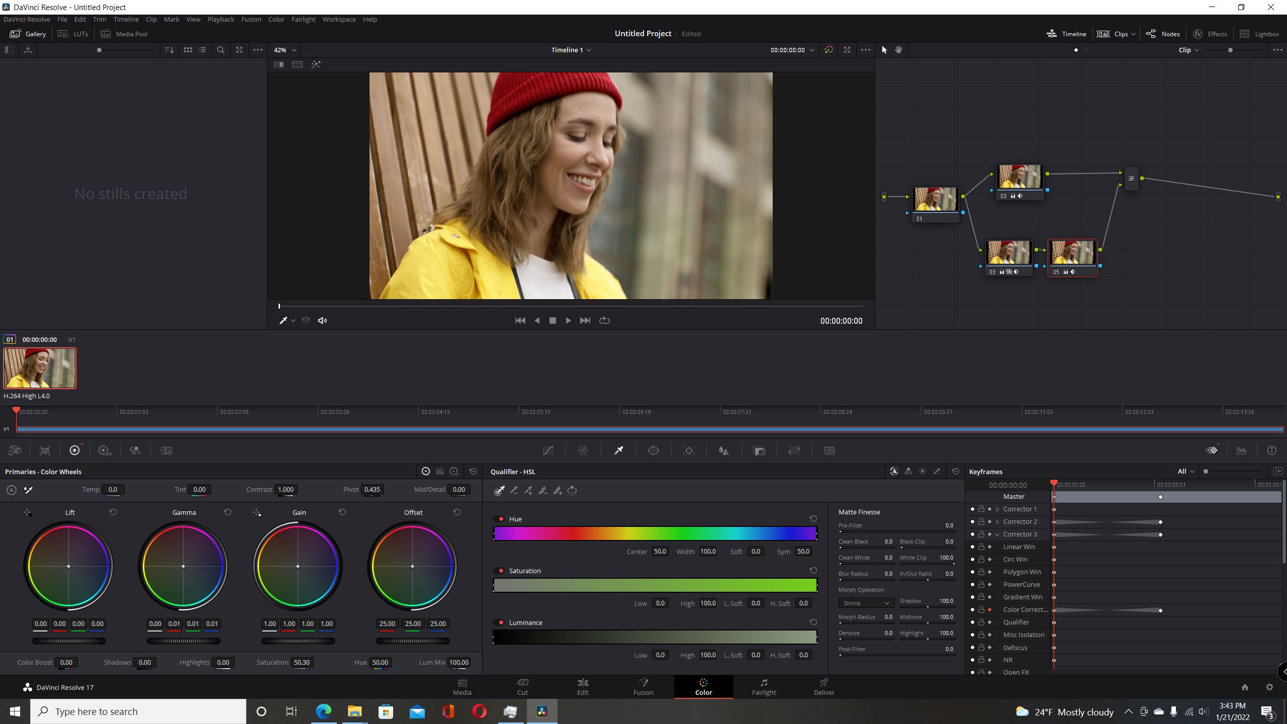
Task: Open the HDR color wheels palette
Action: tap(105, 451)
